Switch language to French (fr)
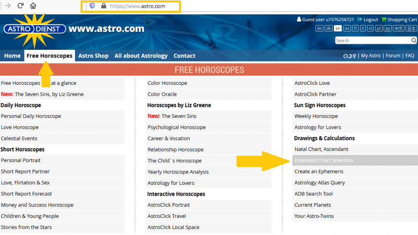 click(356, 28)
